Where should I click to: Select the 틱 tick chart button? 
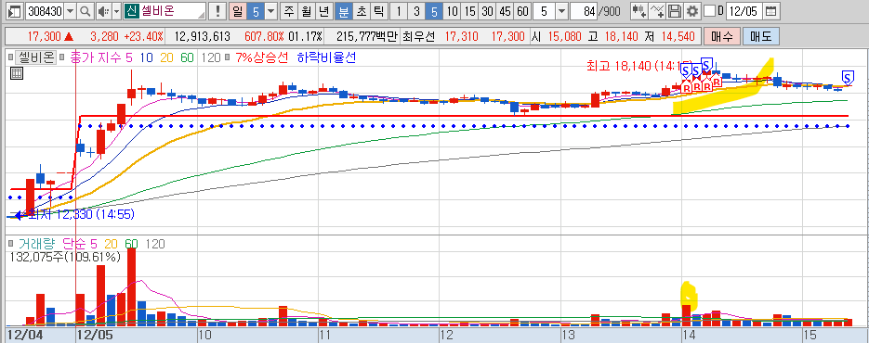(x=378, y=11)
